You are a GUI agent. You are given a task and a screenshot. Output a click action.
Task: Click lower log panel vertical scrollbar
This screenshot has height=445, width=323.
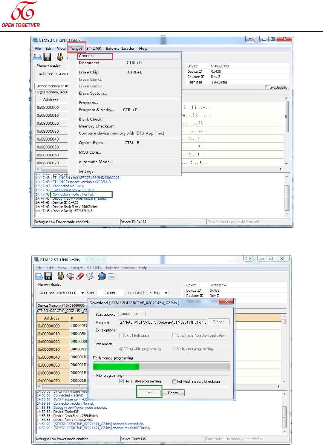(x=285, y=412)
